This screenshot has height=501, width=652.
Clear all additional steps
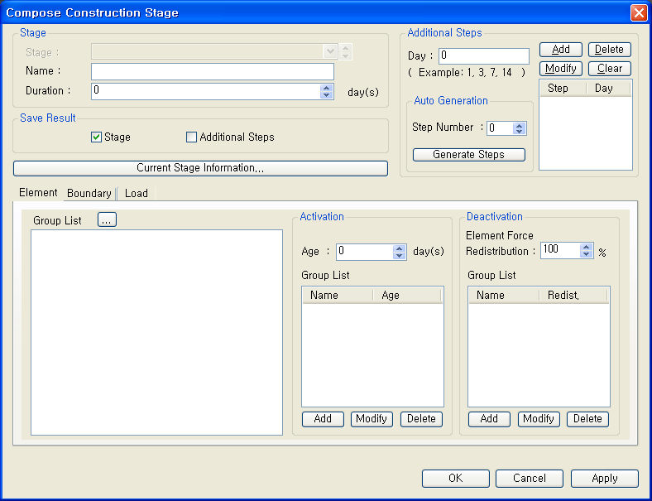[x=609, y=69]
